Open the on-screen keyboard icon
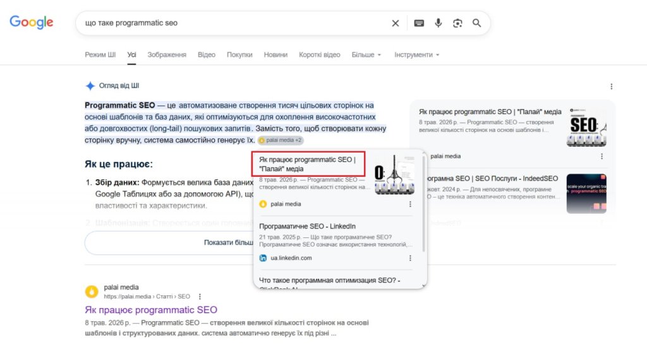 tap(419, 23)
